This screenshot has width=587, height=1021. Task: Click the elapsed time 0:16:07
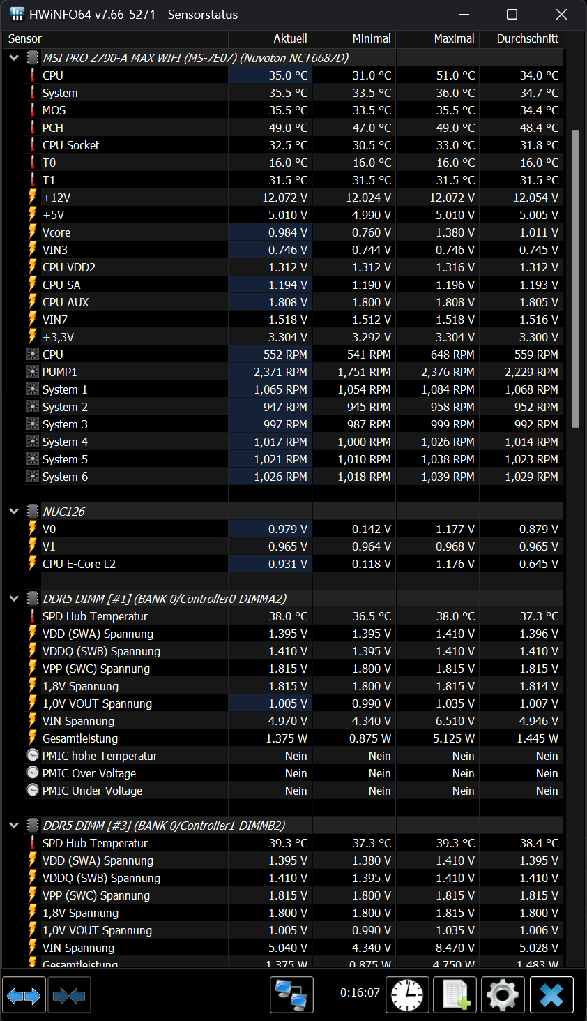[x=360, y=992]
